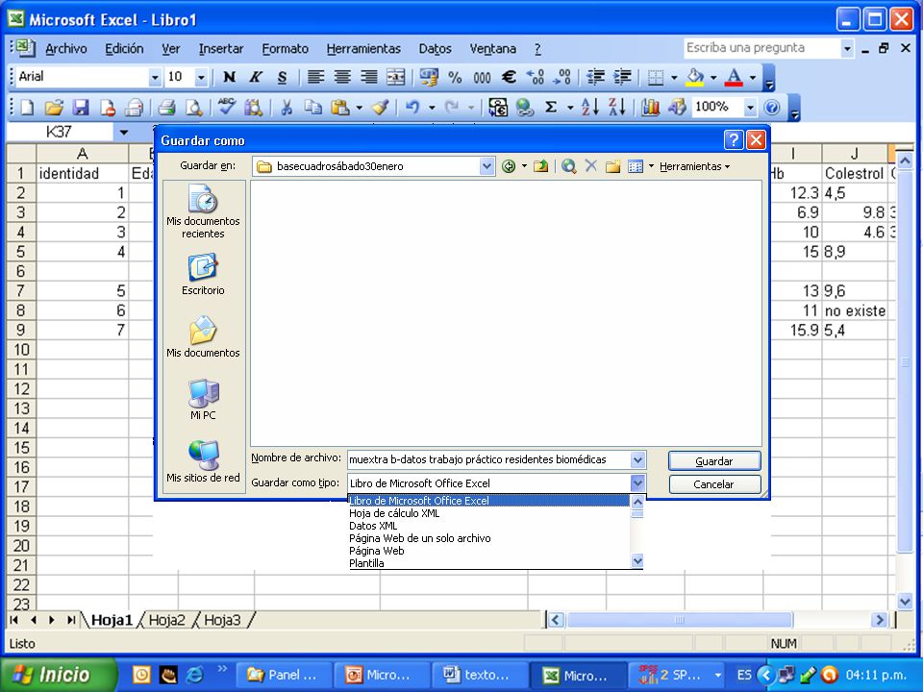
Task: Create new folder in save dialog
Action: pyautogui.click(x=612, y=166)
